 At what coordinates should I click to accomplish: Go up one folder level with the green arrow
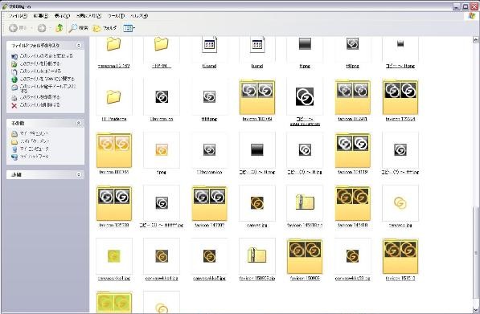click(x=59, y=28)
